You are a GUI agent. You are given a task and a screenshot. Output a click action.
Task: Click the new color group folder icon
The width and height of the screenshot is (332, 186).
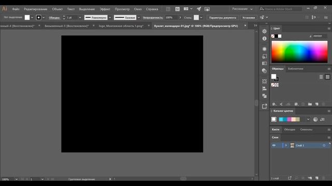(x=310, y=104)
